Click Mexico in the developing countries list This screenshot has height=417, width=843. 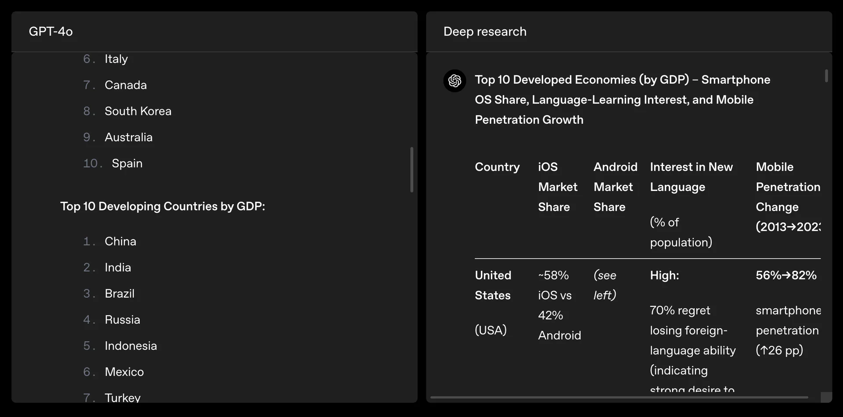click(124, 372)
